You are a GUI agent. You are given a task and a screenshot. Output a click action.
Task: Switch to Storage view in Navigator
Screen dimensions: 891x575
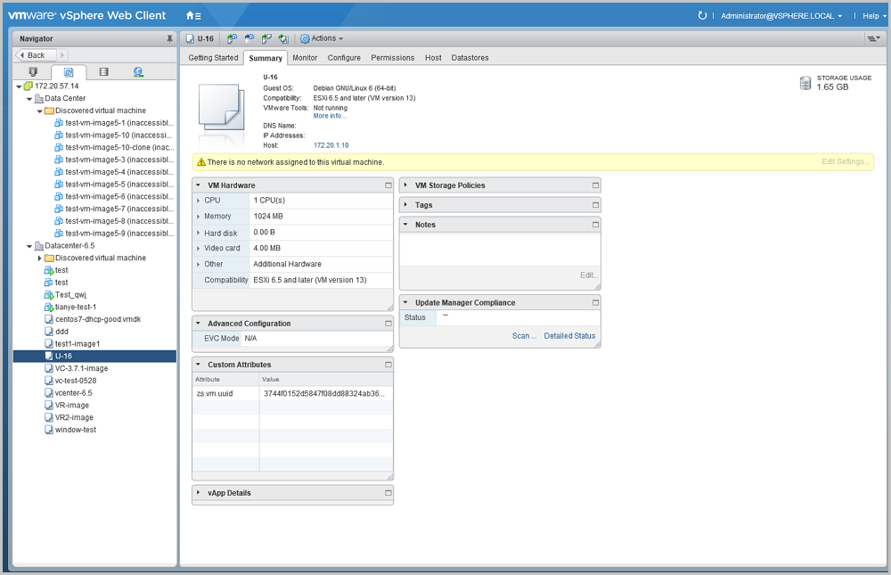(103, 72)
